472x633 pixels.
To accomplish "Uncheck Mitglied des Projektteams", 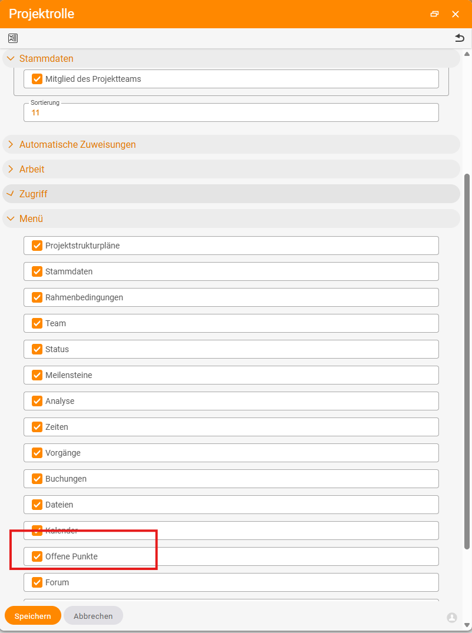I will (37, 79).
